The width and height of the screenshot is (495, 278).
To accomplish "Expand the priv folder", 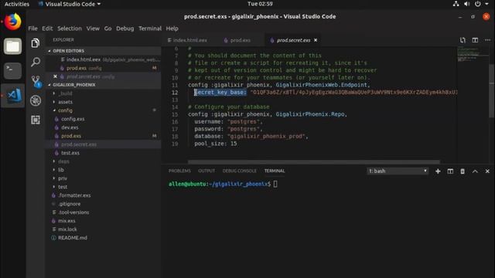I will pyautogui.click(x=63, y=178).
